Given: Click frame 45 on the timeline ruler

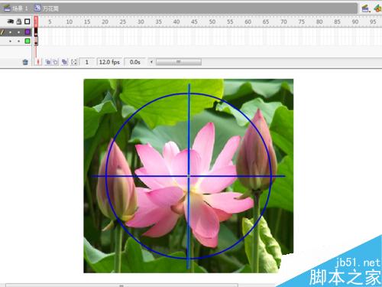Looking at the screenshot, I should (x=194, y=22).
